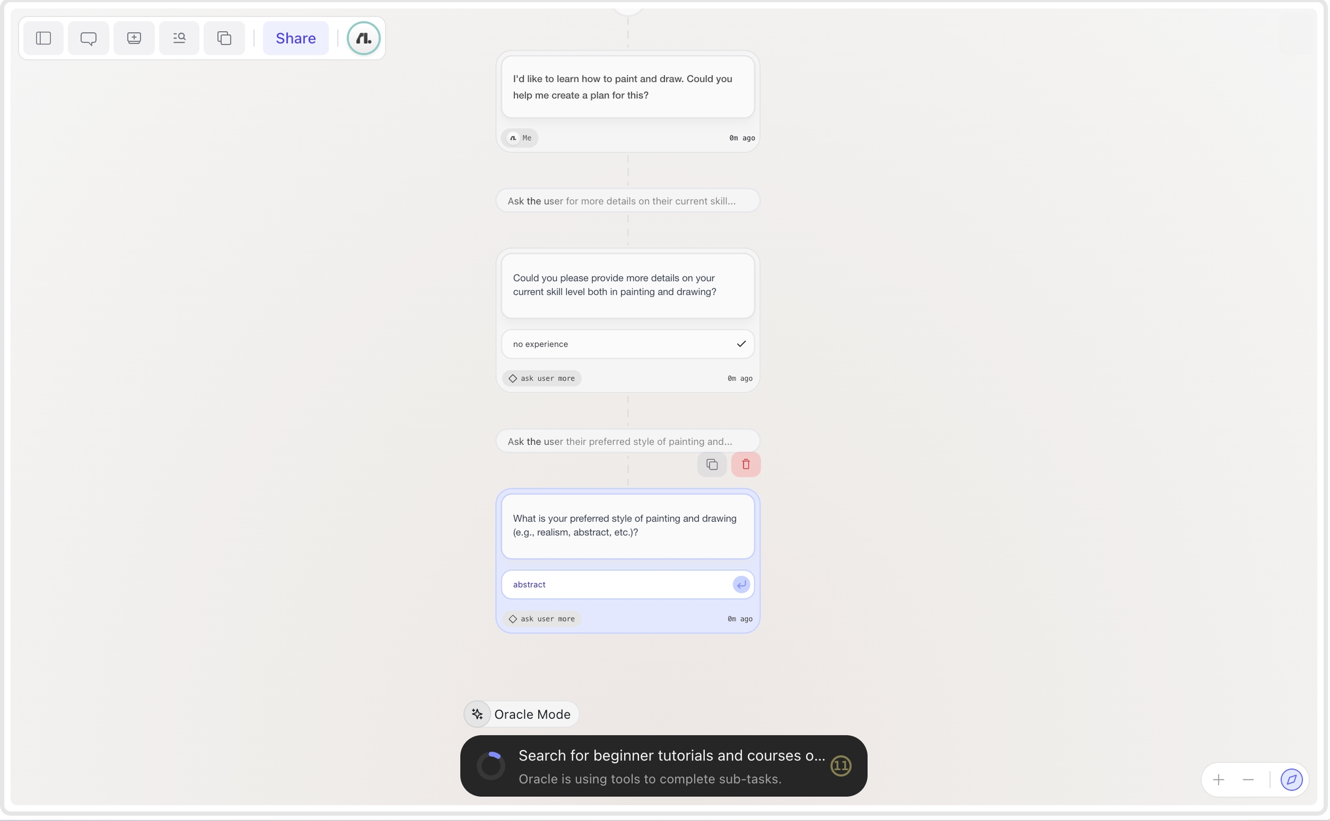The height and width of the screenshot is (821, 1330).
Task: Open the search list icon
Action: 179,38
